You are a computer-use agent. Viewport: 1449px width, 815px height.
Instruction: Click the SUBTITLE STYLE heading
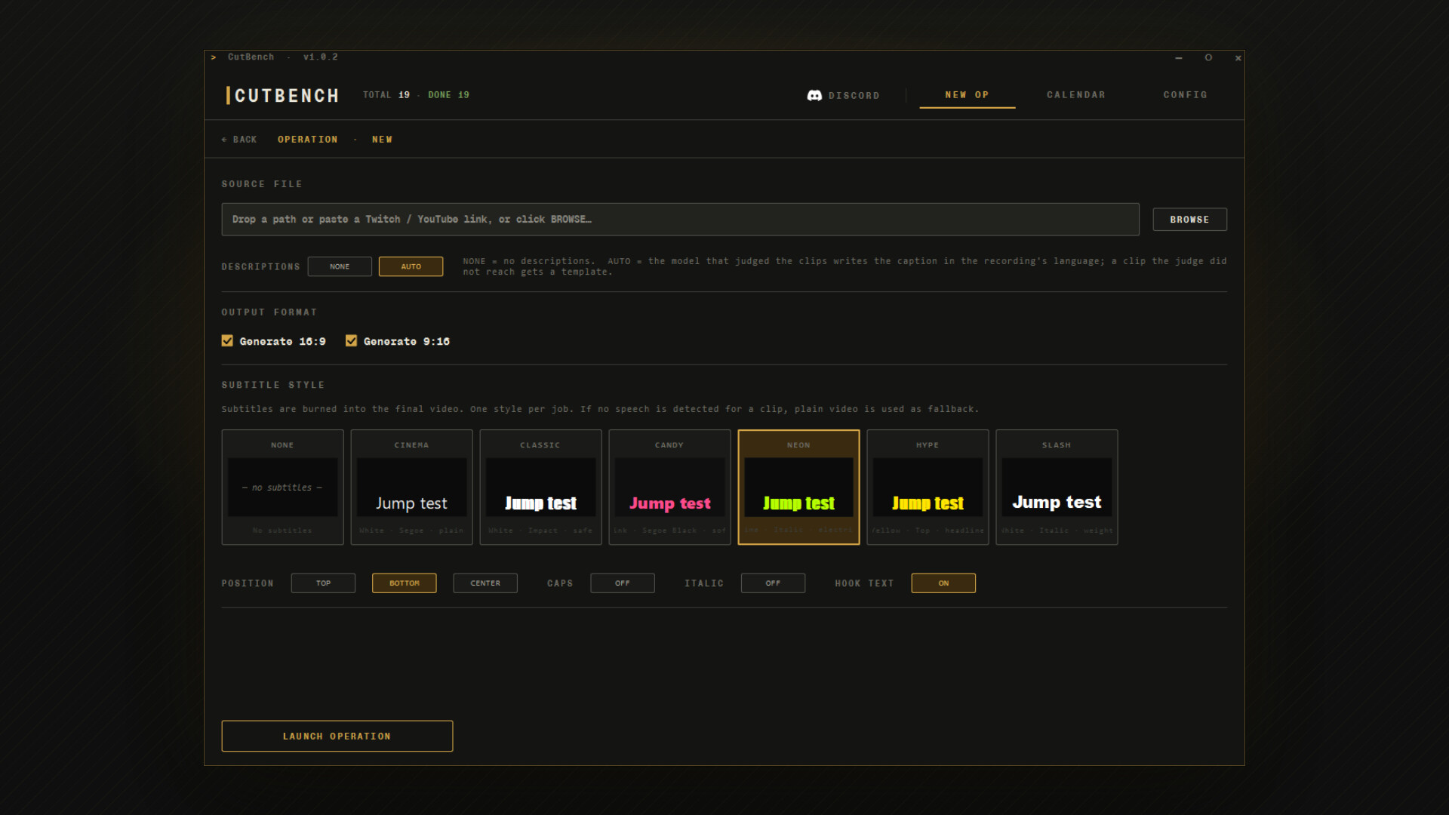[272, 386]
